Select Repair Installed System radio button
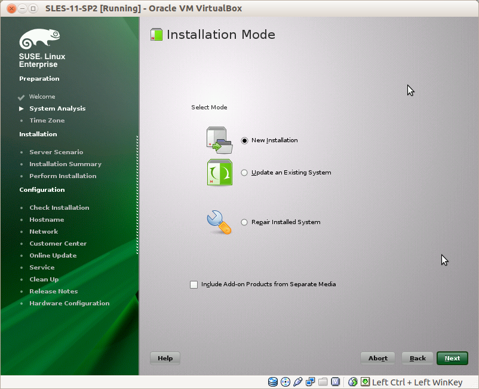 click(x=244, y=222)
